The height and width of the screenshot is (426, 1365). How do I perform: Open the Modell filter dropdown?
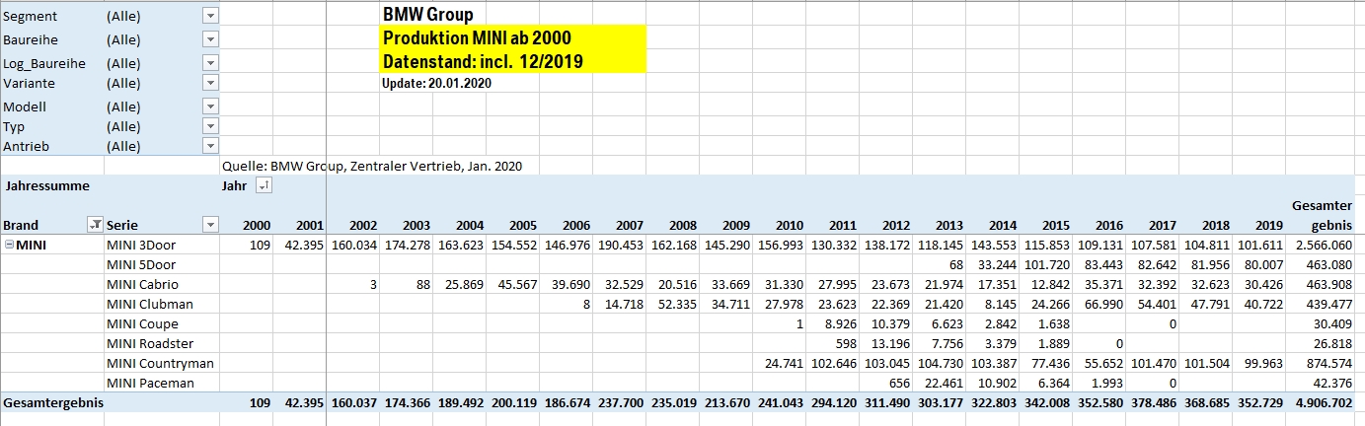coord(209,106)
